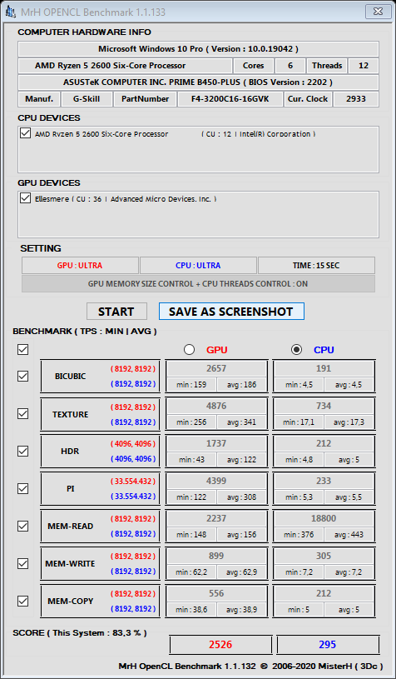Click the MEM-WRITE GPU avg : 62,9 cell

[240, 572]
